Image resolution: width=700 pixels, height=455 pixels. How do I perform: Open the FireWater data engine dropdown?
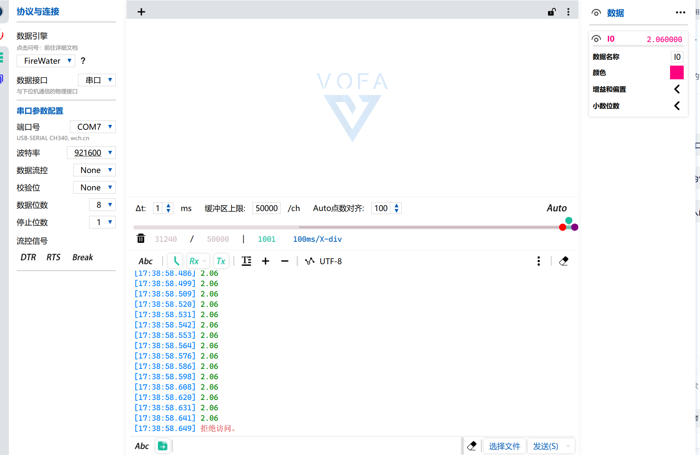tap(46, 61)
